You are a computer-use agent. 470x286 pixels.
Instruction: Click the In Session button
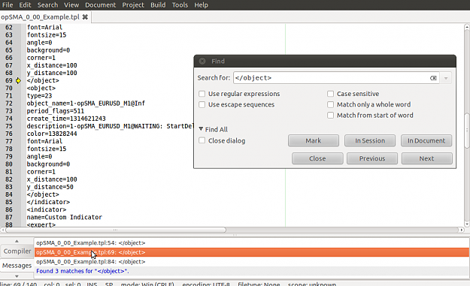370,140
